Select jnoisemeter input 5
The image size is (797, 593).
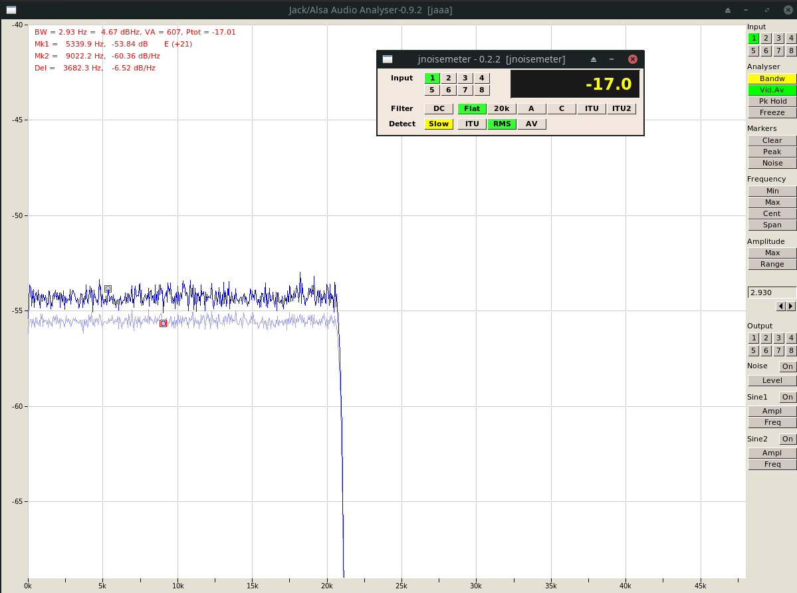pos(432,90)
